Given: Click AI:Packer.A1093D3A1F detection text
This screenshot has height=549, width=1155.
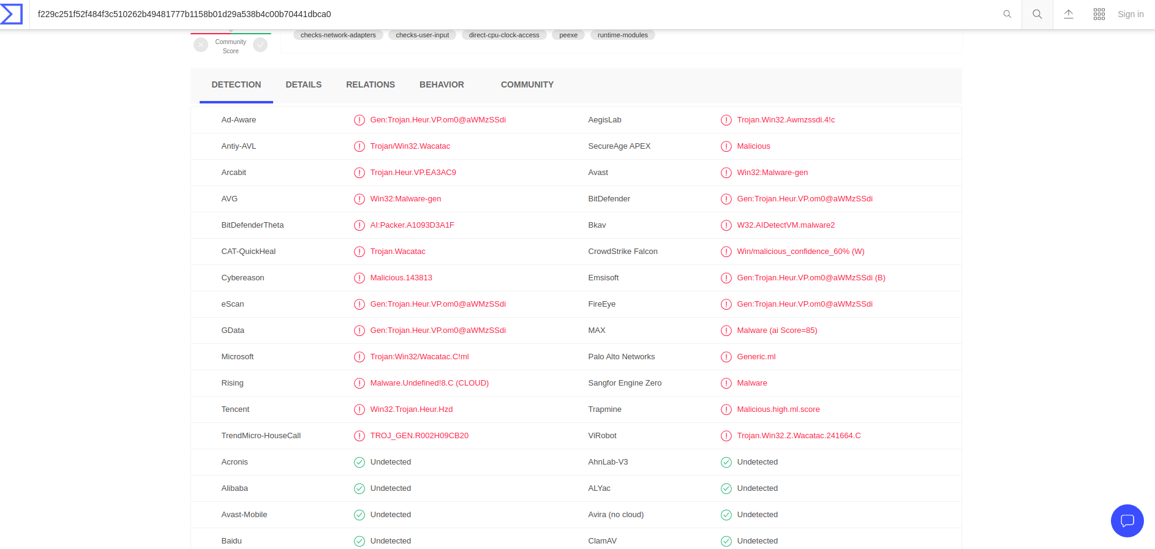Looking at the screenshot, I should pos(412,225).
